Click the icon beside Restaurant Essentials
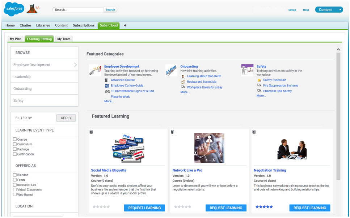Screen dimensions: 350x218 (183, 82)
